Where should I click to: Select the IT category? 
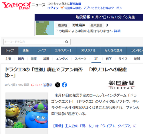96,59
